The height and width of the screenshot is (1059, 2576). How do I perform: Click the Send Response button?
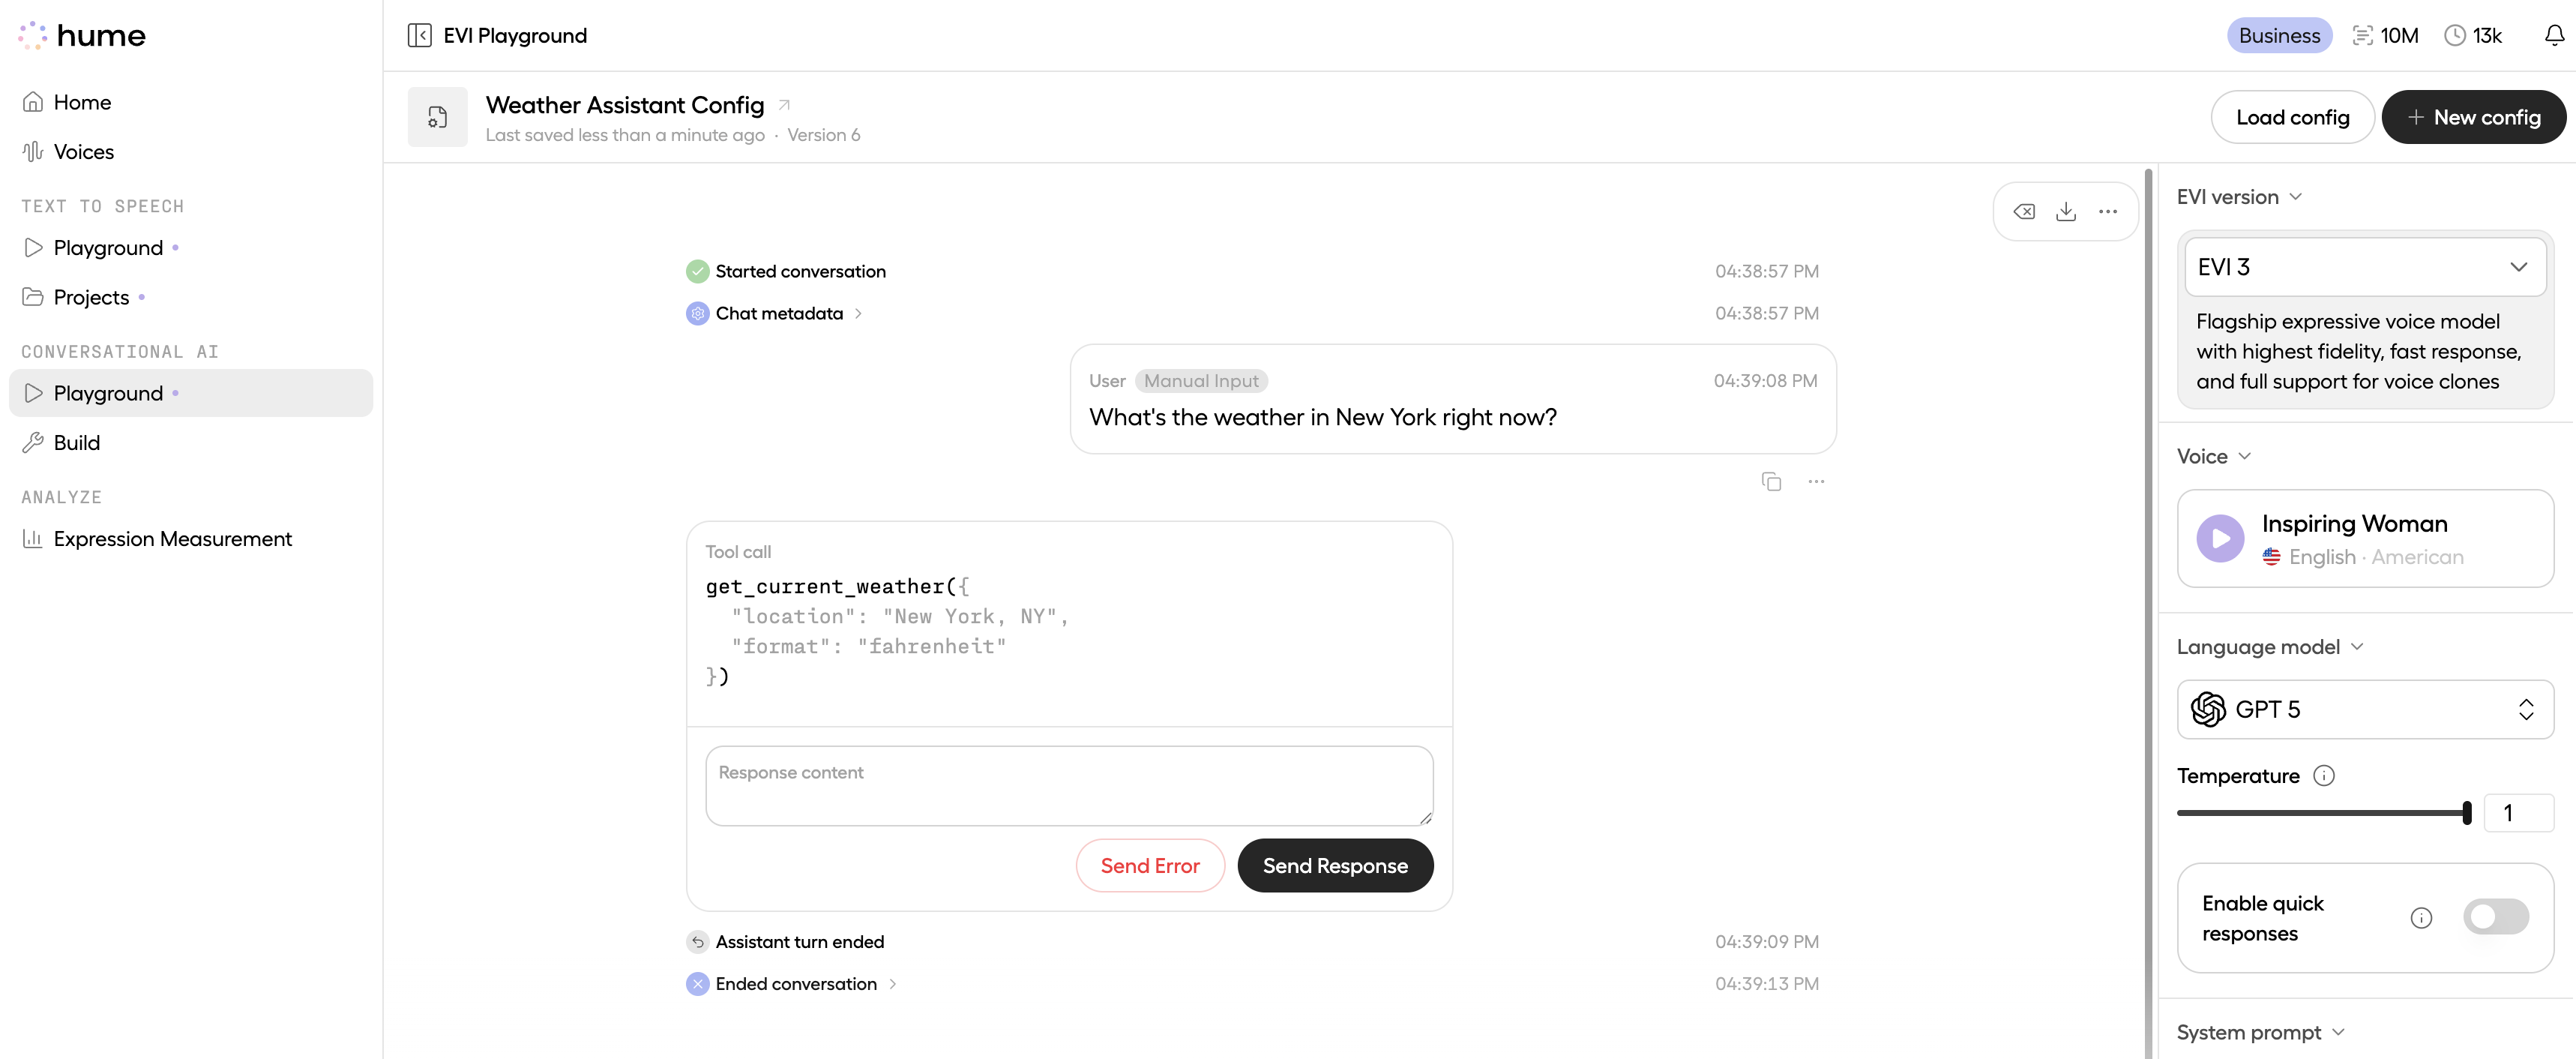1334,866
